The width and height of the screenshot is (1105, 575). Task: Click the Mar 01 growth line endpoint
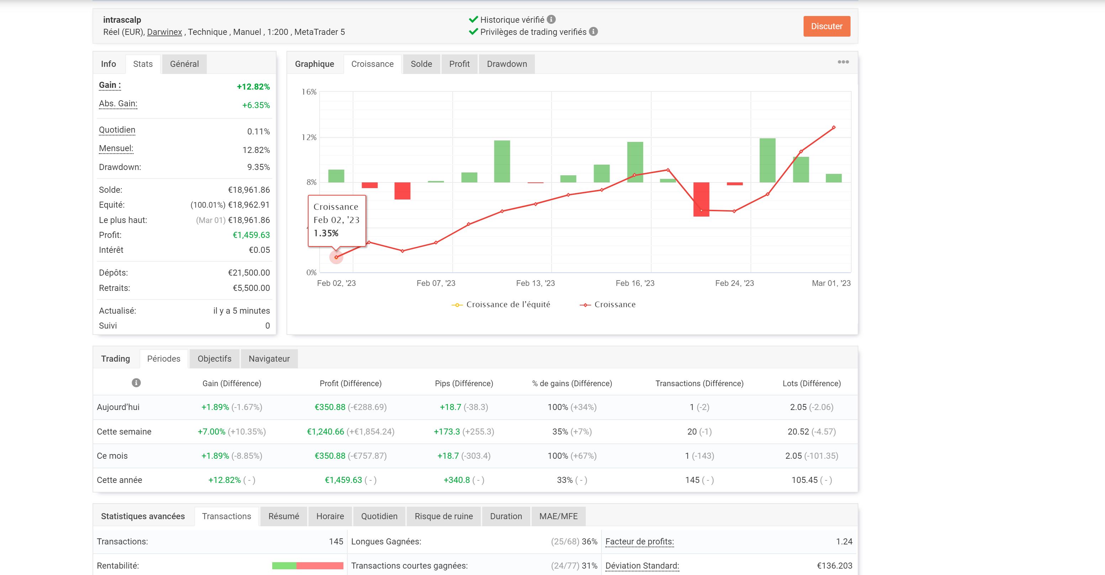tap(833, 127)
